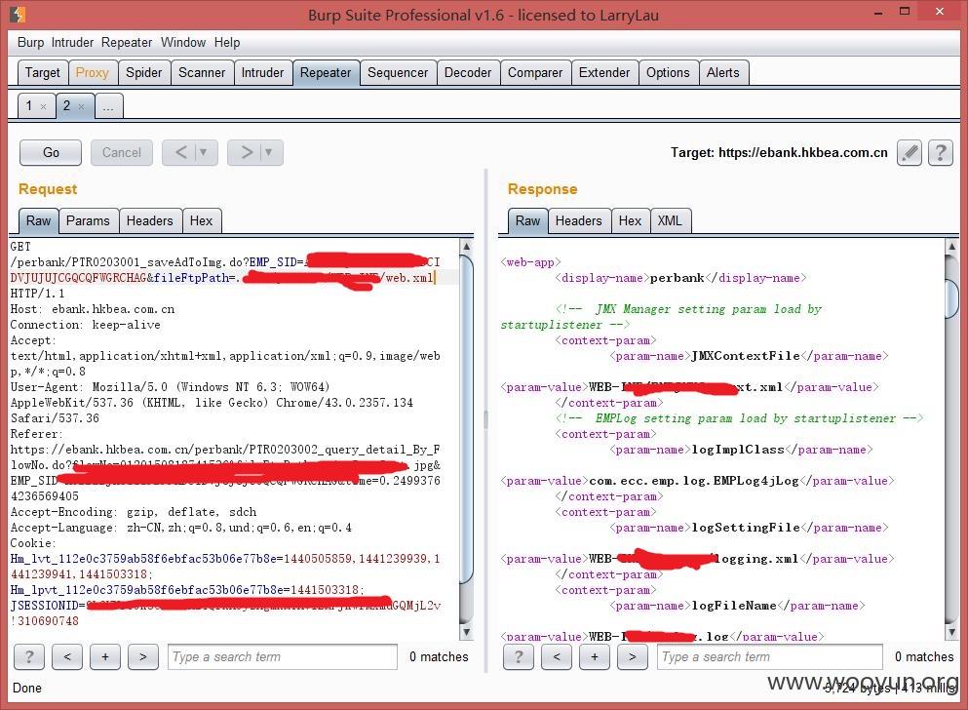Send the request with Go button

click(51, 152)
